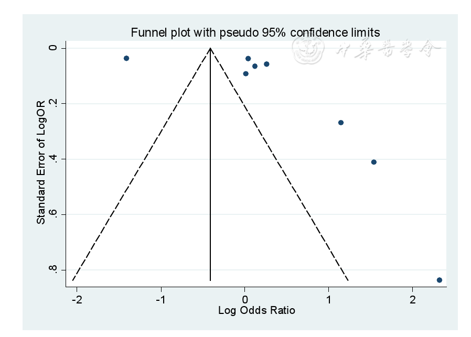Click the y-axis tick label .8
This screenshot has height=337, width=471.
pos(52,270)
